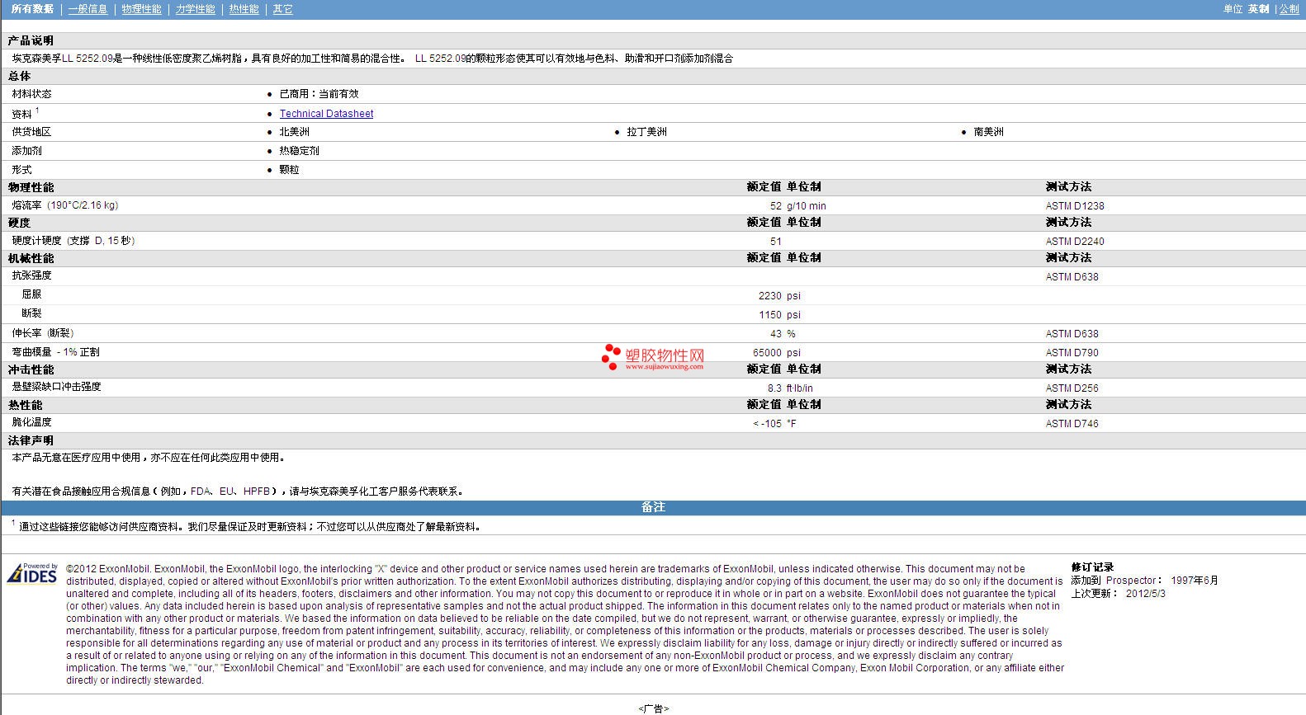This screenshot has width=1306, height=715.
Task: Click the g/10 min unit
Action: pyautogui.click(x=807, y=206)
